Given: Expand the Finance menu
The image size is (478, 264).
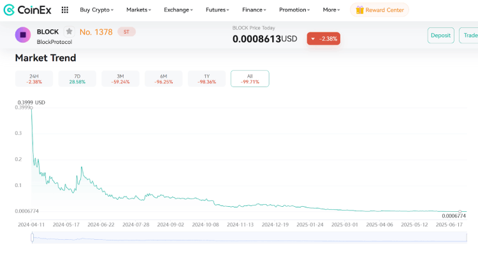Looking at the screenshot, I should [x=254, y=10].
